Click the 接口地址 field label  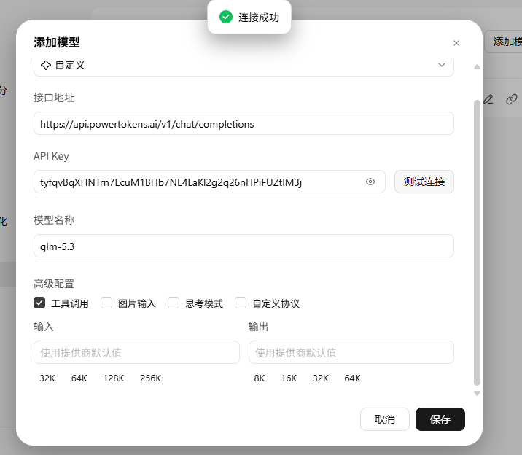coord(54,98)
